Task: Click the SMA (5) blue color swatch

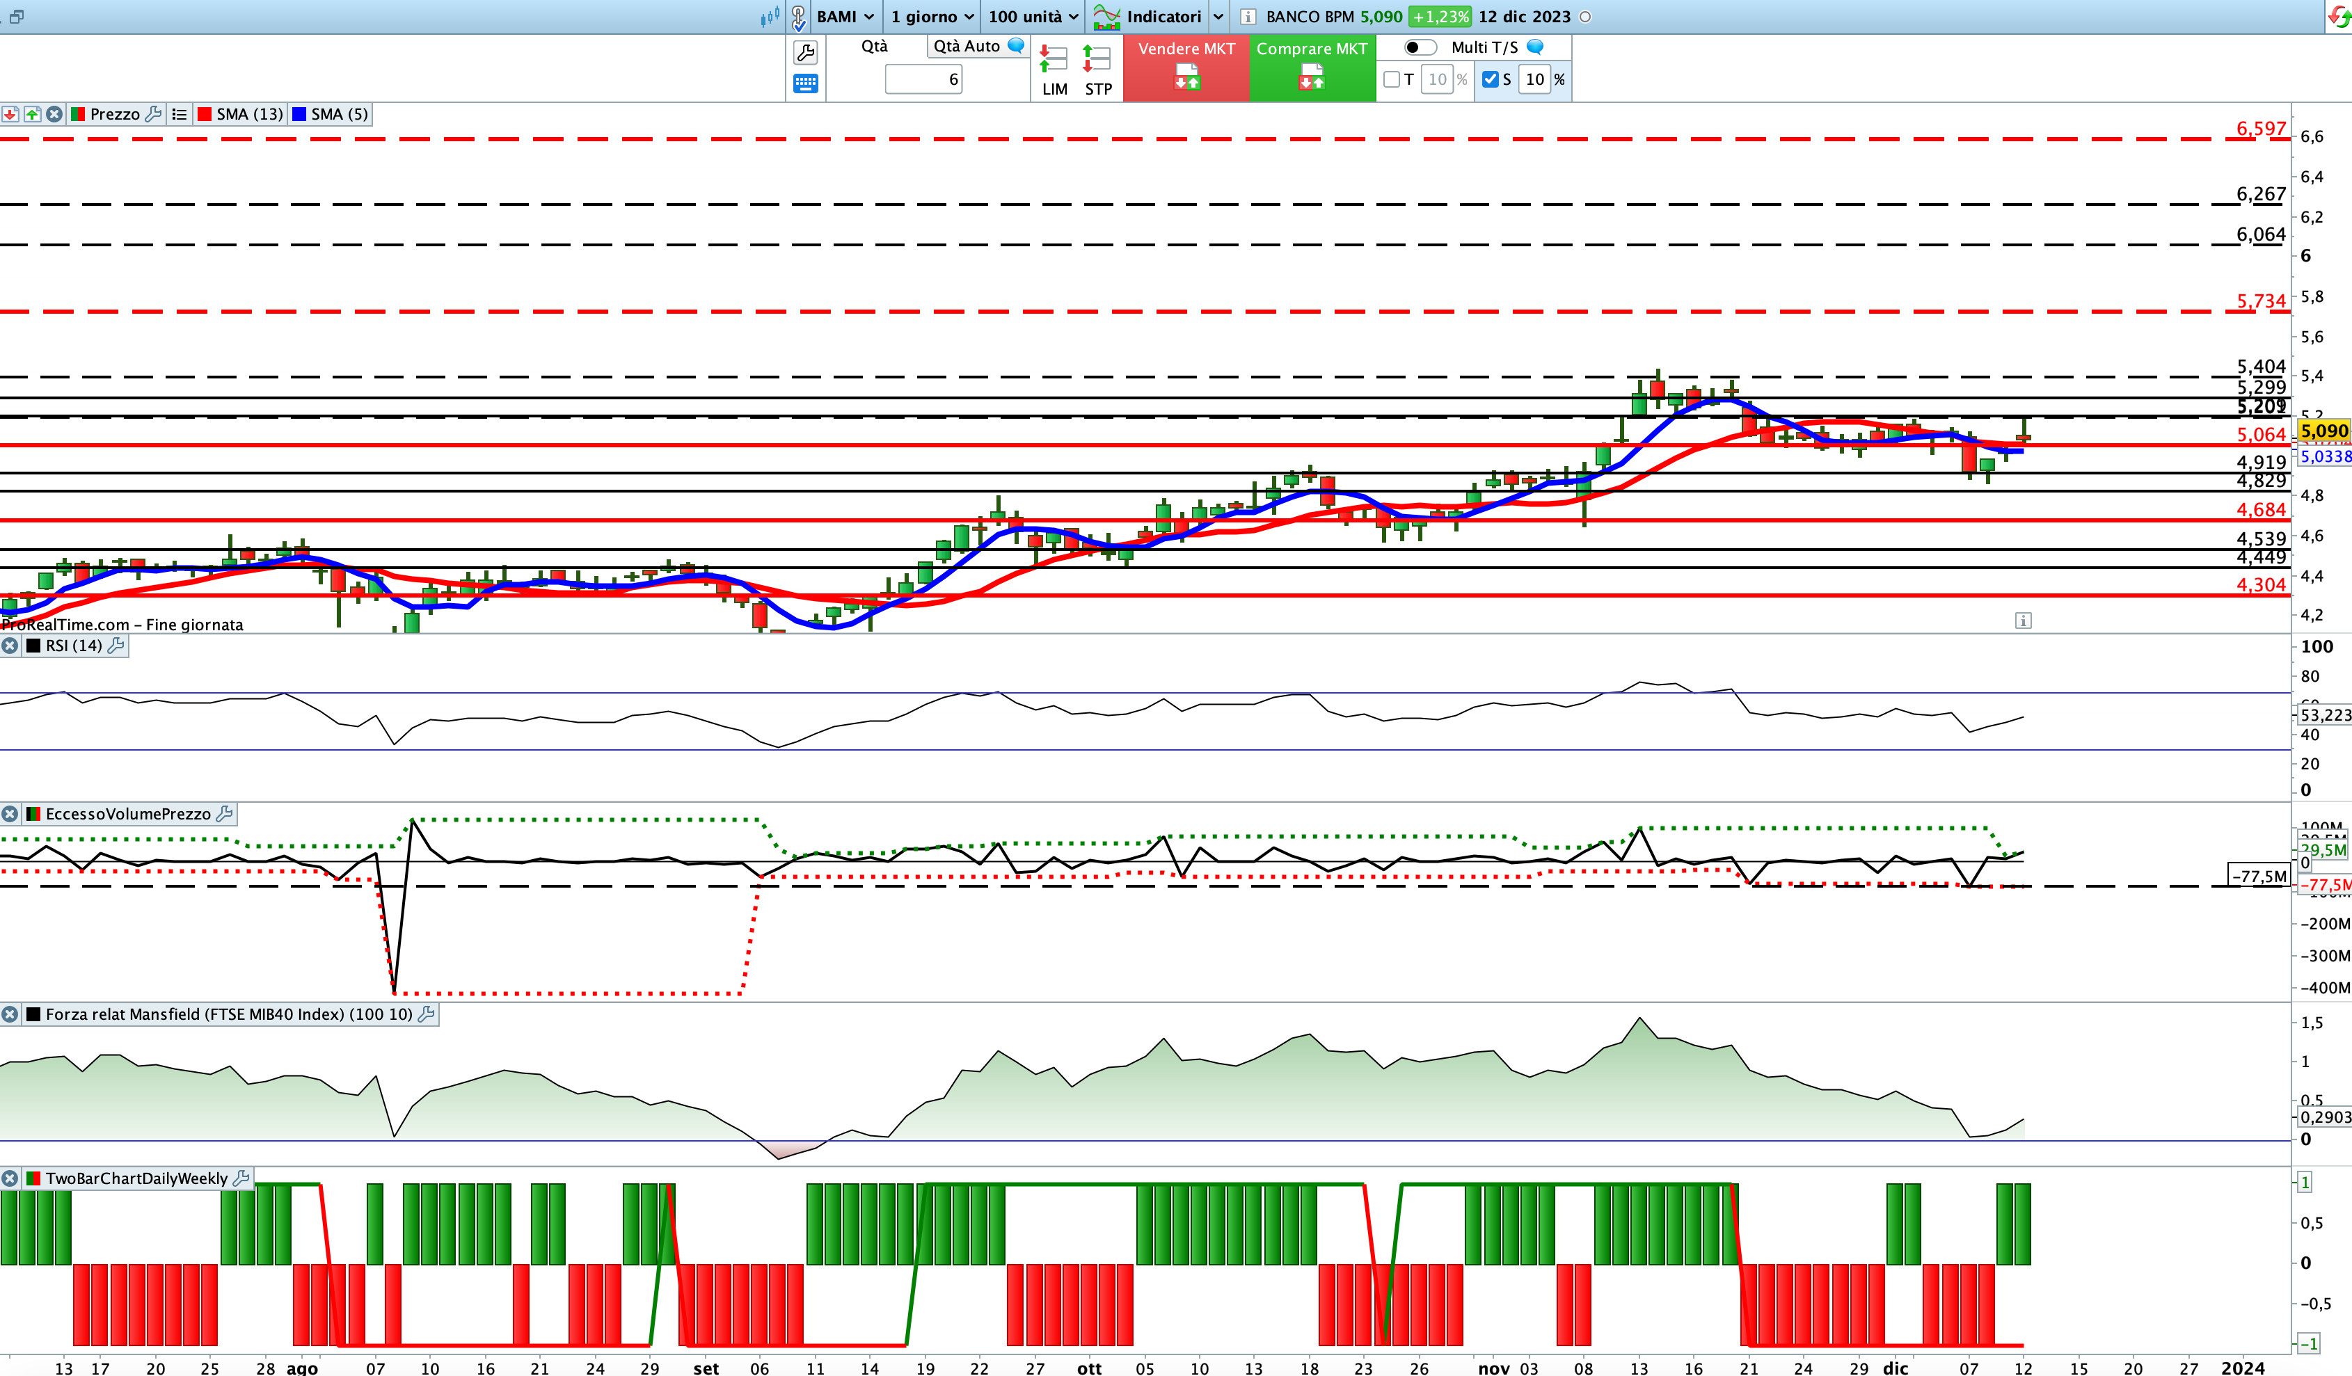Action: (299, 114)
